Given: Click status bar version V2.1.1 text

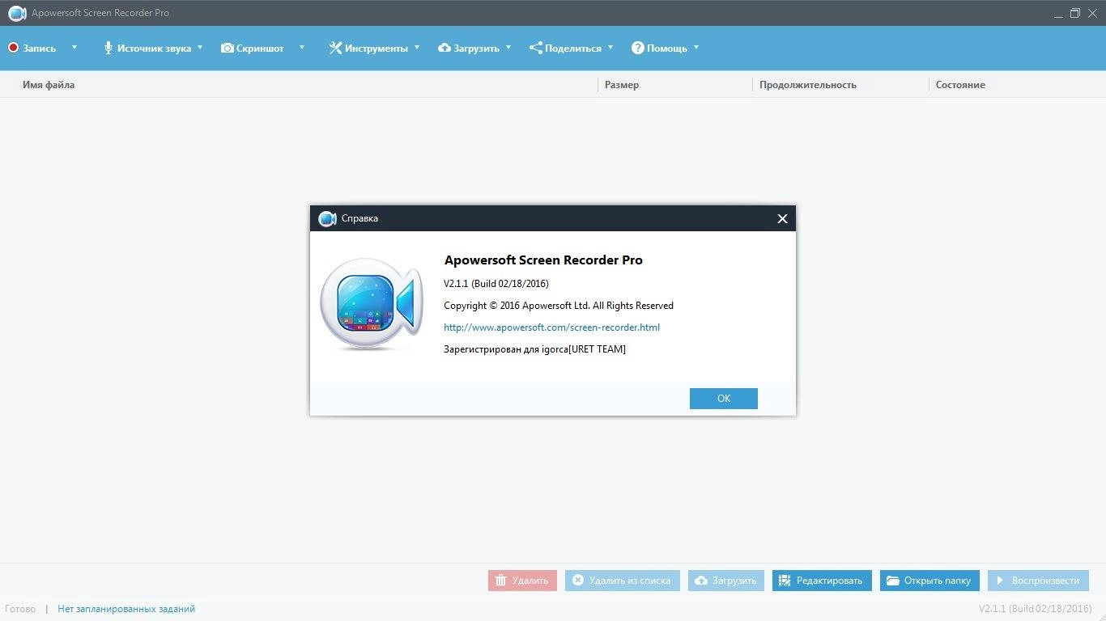Looking at the screenshot, I should pyautogui.click(x=1036, y=609).
